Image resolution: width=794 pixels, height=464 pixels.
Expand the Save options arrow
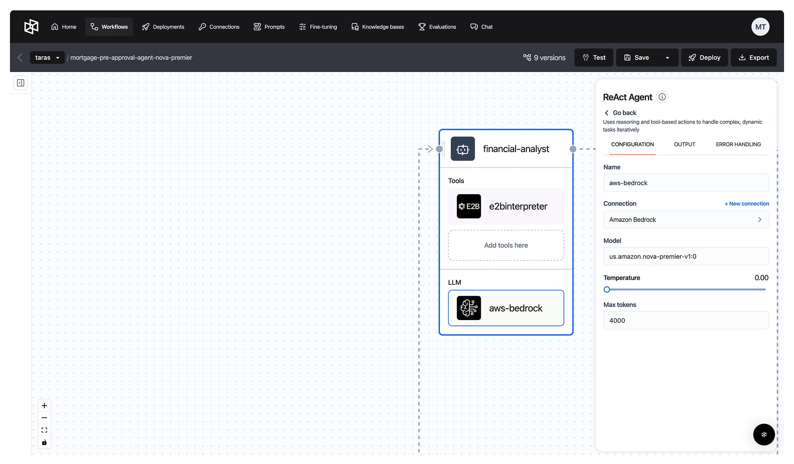pos(667,57)
